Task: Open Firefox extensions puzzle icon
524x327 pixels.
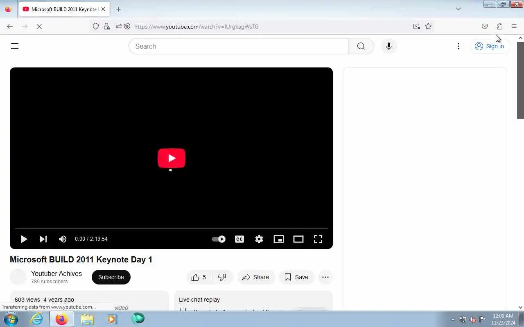Action: click(499, 27)
